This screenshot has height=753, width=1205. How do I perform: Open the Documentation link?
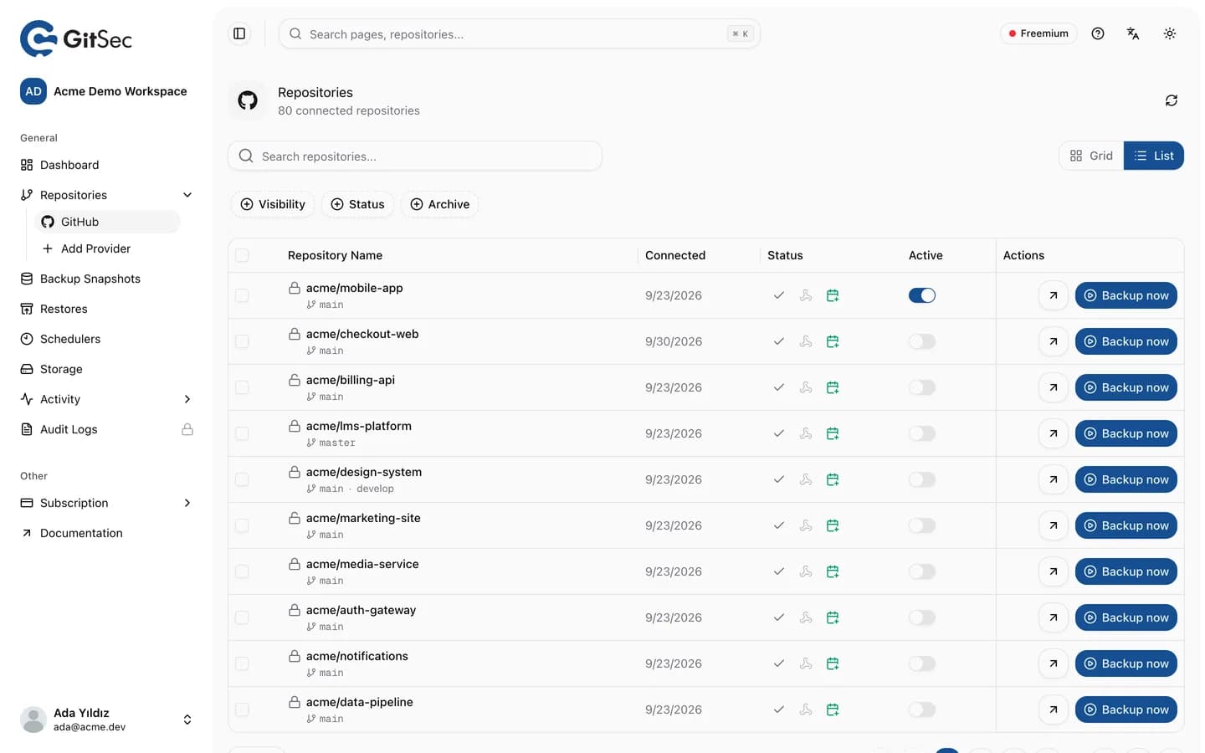pos(107,533)
